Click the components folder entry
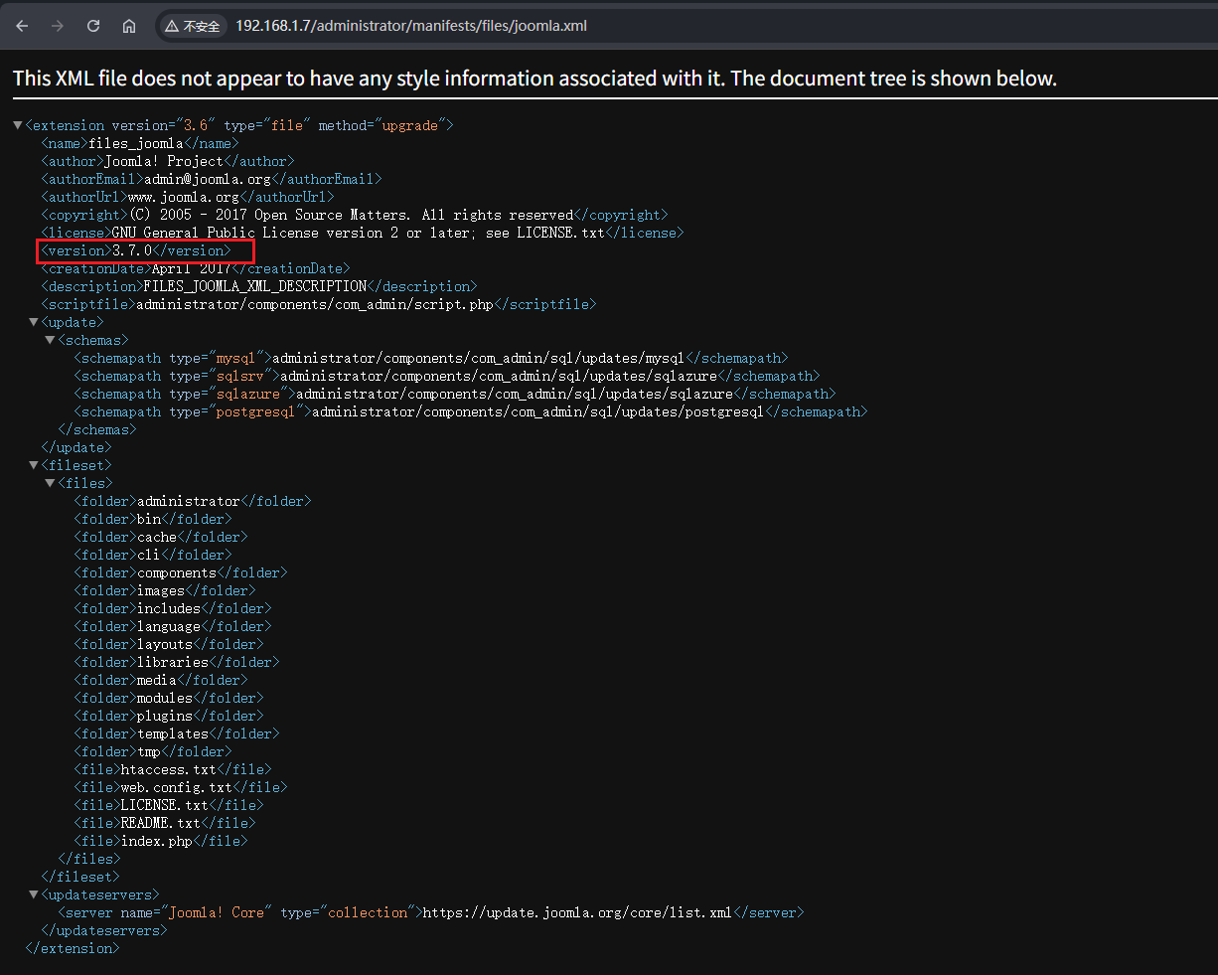This screenshot has width=1218, height=975. tap(180, 572)
